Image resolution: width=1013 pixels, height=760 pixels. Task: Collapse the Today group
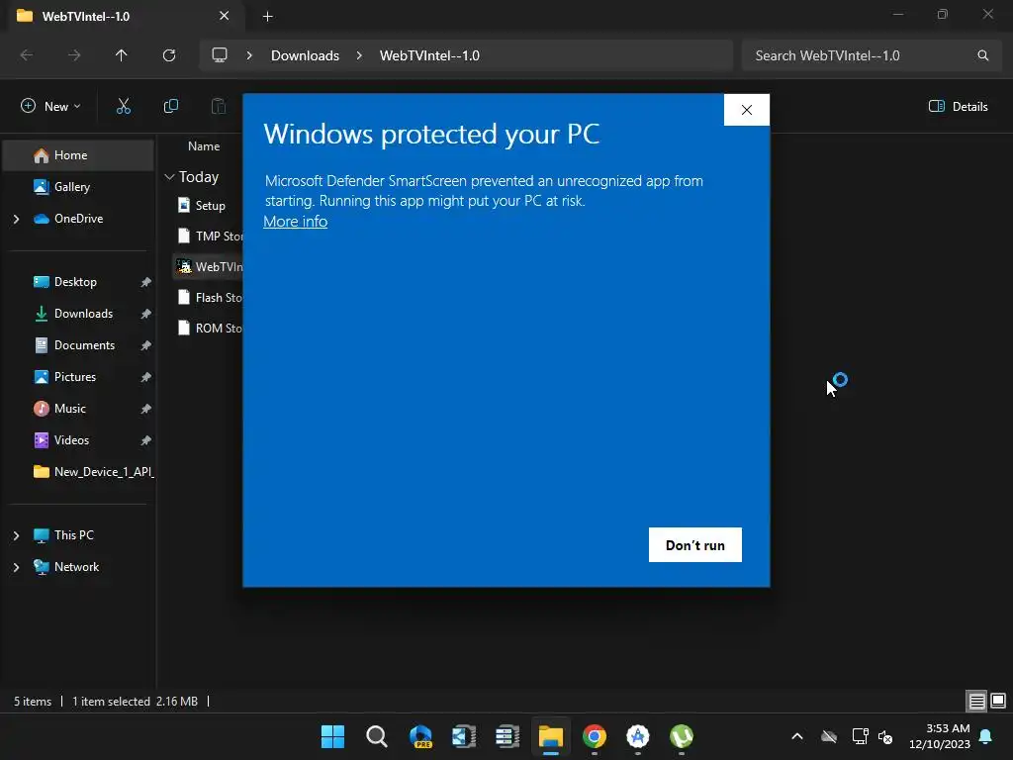pos(169,176)
